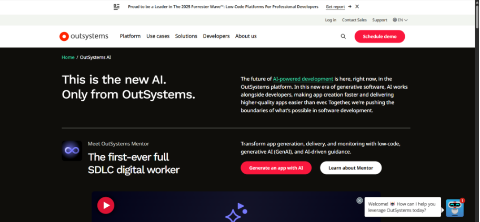
Task: Click the globe language icon
Action: click(395, 20)
